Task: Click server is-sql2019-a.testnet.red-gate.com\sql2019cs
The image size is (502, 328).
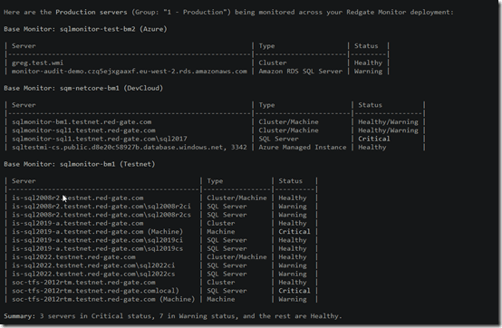Action: point(97,248)
